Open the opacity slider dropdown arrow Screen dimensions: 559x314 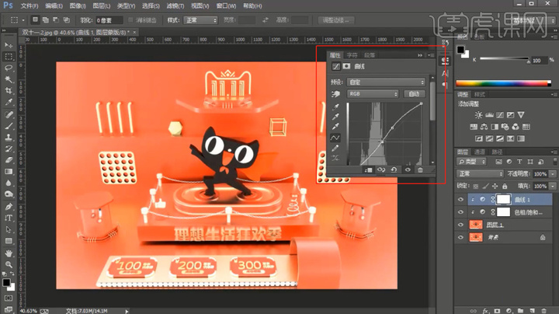tap(553, 174)
